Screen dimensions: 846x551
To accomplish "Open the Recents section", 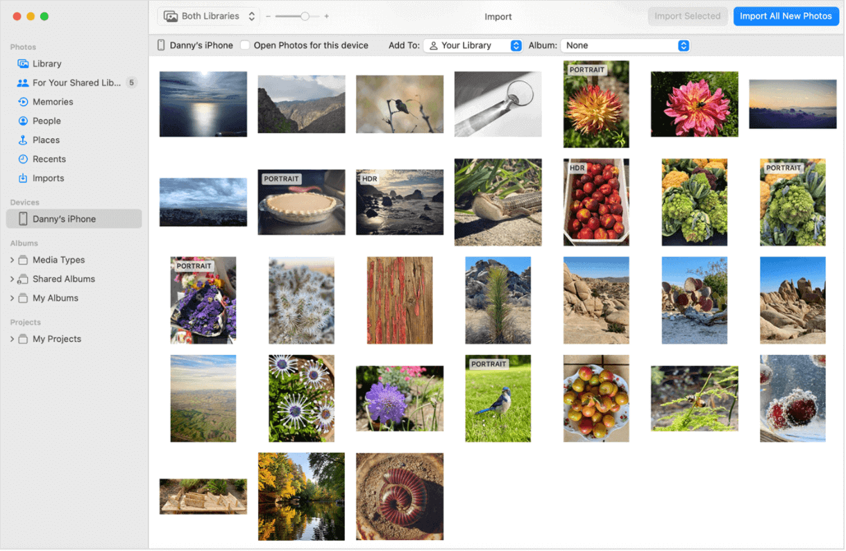I will [50, 159].
